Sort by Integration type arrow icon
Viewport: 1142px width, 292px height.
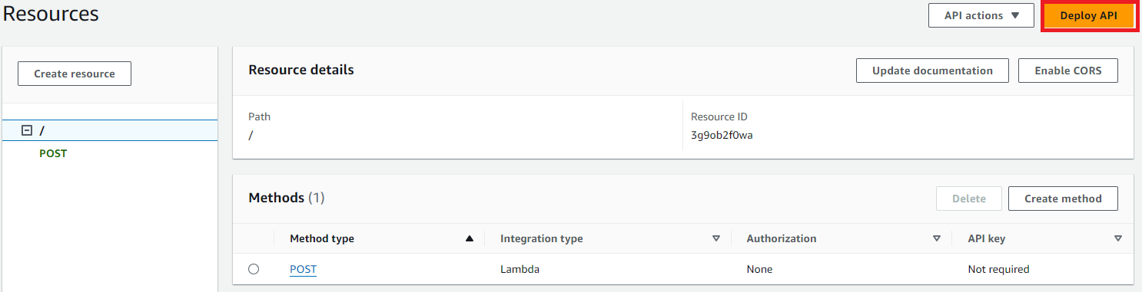pyautogui.click(x=716, y=238)
